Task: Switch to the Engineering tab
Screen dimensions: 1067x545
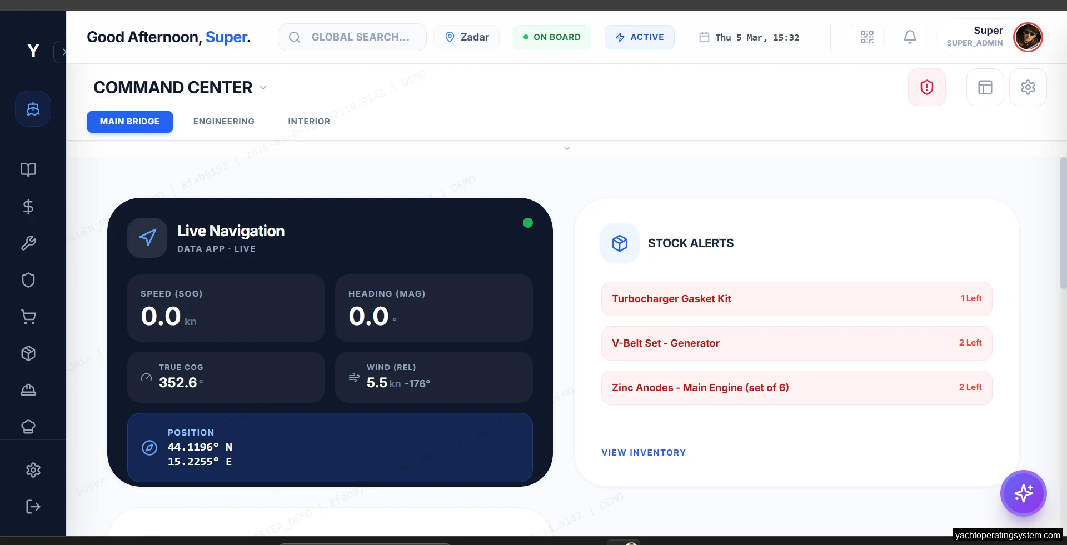Action: 223,122
